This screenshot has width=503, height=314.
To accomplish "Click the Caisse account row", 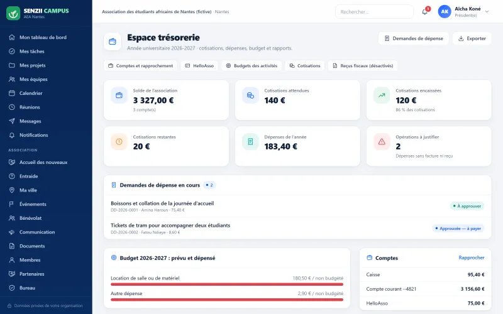I will (425, 274).
